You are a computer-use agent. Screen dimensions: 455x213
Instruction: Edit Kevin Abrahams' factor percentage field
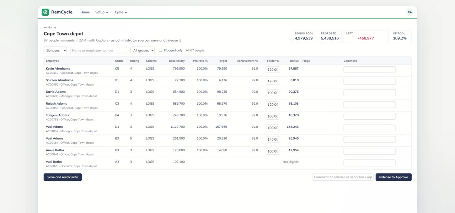coord(273,70)
